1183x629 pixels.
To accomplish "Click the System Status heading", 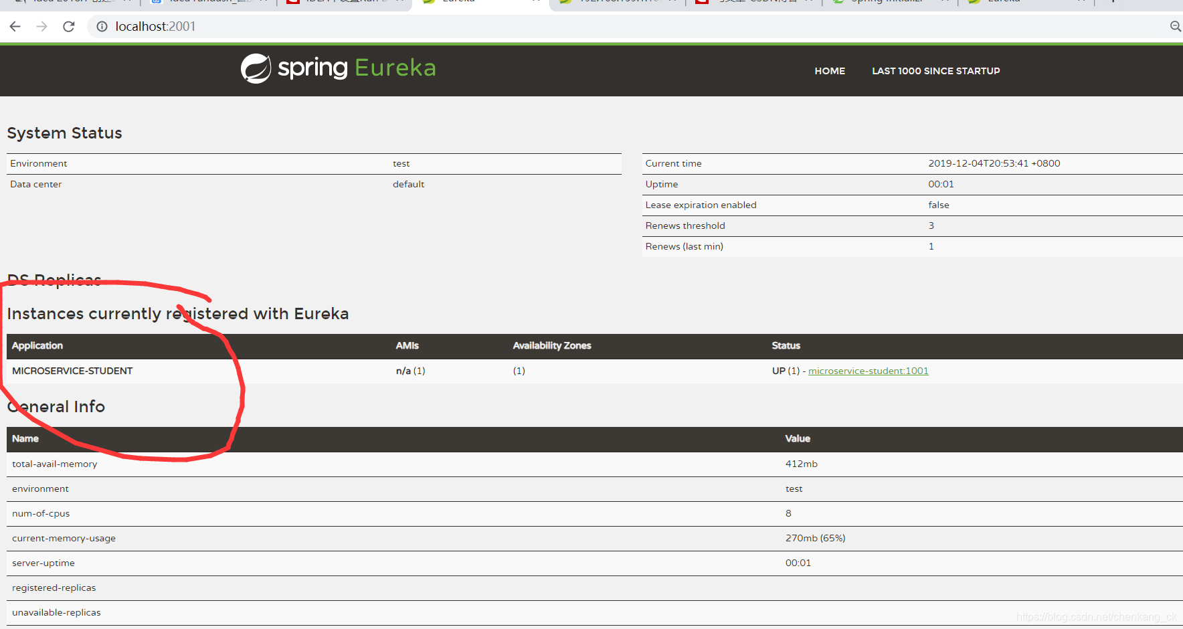I will point(64,133).
